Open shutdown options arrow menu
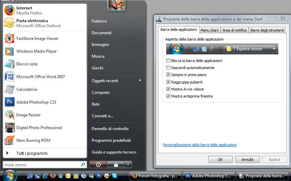Viewport: 291px width, 181px height. click(x=128, y=165)
